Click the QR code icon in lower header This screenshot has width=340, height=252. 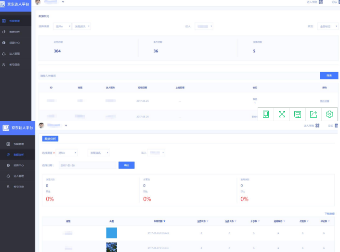(318, 126)
